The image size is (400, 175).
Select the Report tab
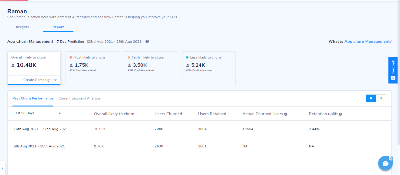pos(58,27)
